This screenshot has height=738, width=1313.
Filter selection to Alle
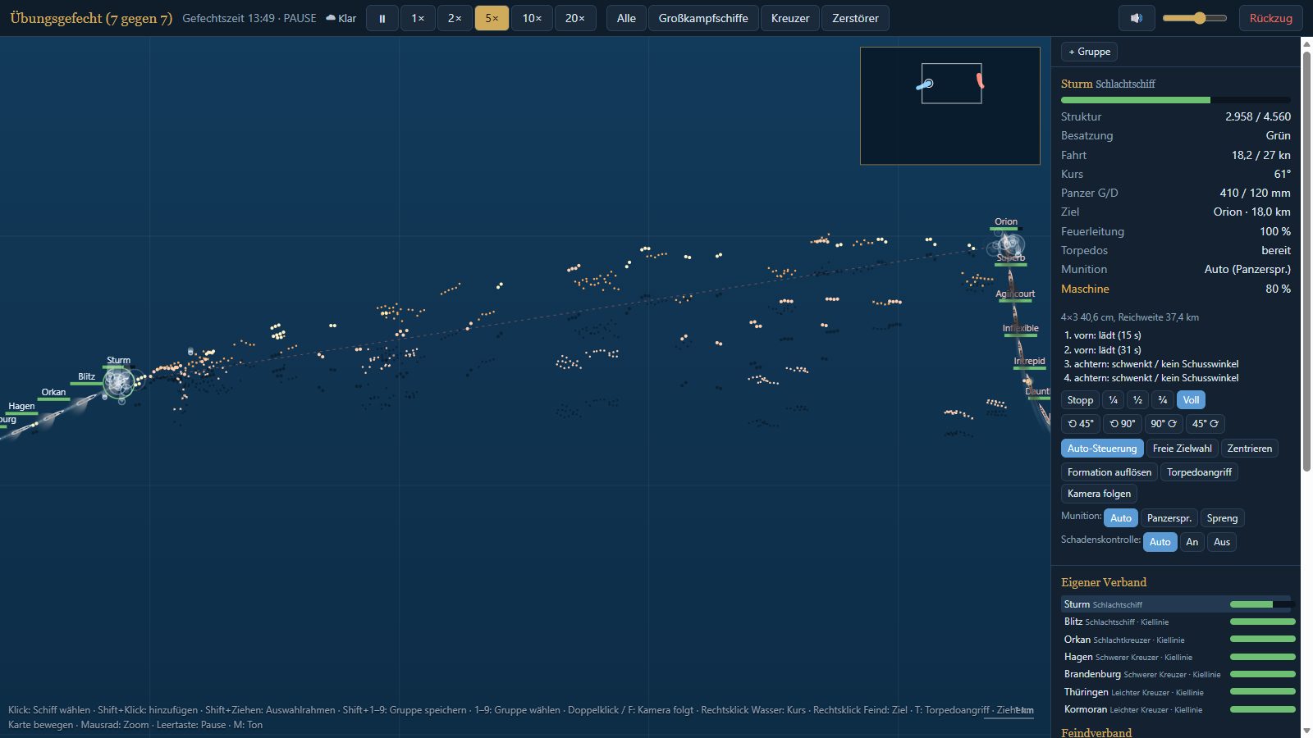pyautogui.click(x=626, y=18)
